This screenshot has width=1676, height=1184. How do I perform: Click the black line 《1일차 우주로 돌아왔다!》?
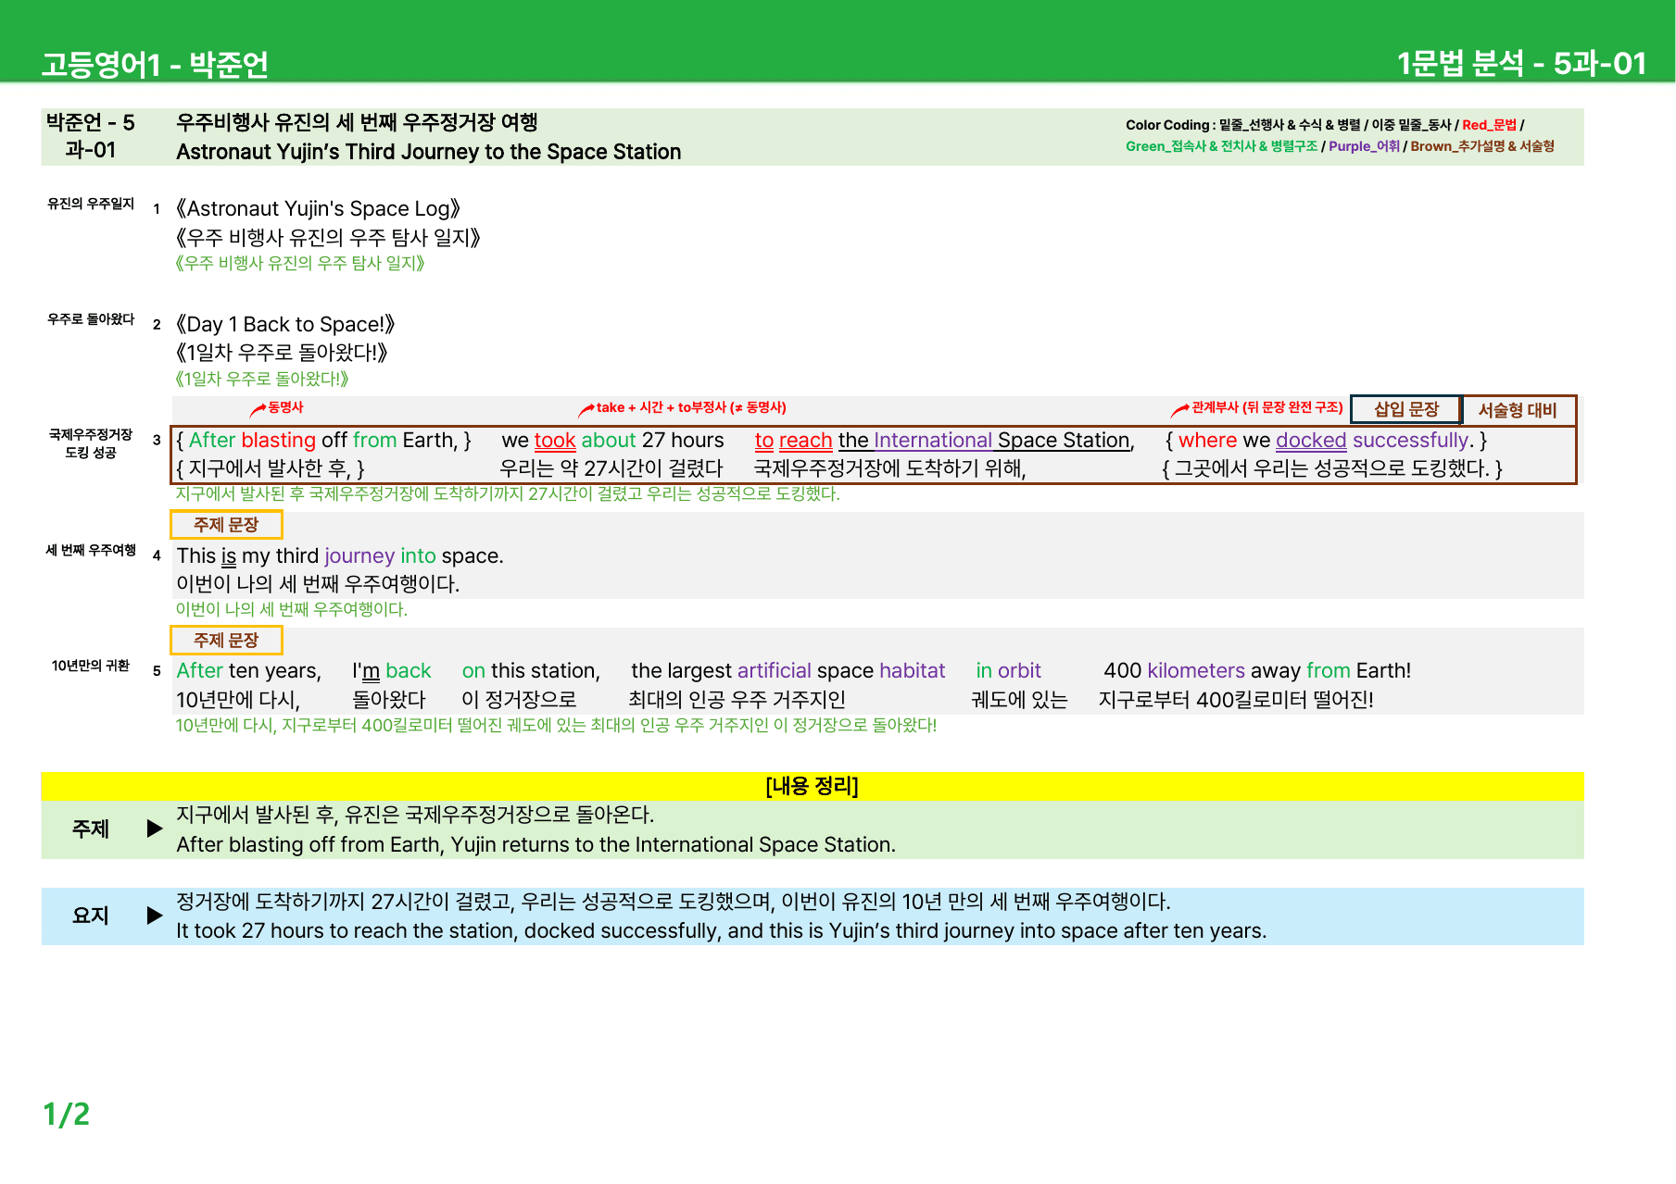pos(282,353)
